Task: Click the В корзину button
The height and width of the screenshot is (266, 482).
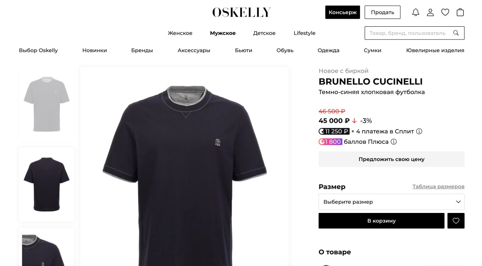Action: pyautogui.click(x=381, y=221)
